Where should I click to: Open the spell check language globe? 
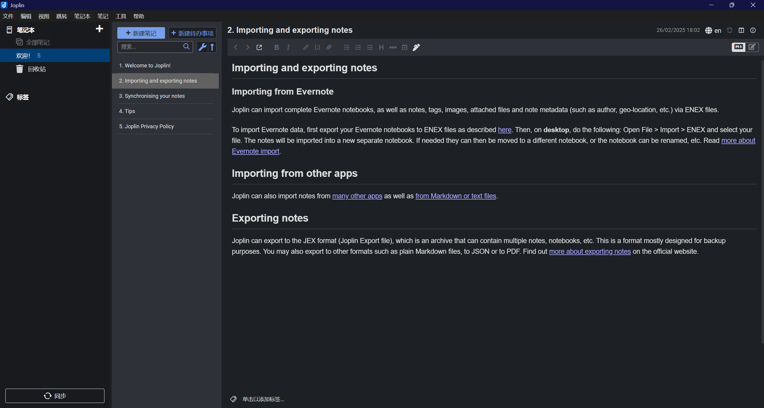pos(713,30)
